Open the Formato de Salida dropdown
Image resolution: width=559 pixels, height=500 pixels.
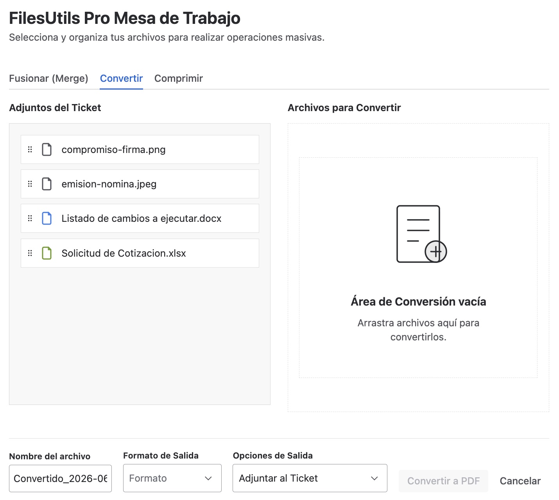pos(172,478)
